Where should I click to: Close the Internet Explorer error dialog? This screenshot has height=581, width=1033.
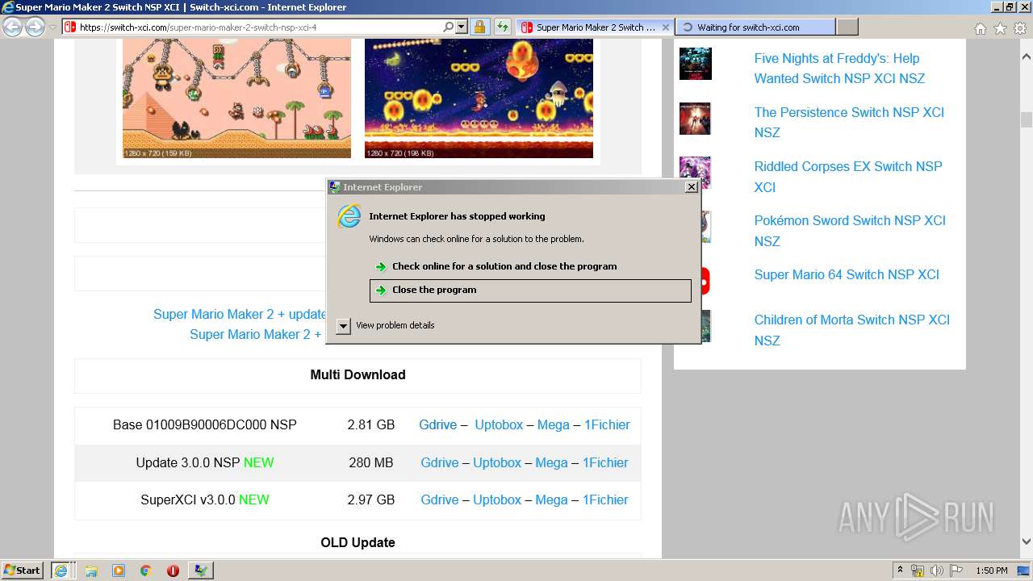pos(691,186)
